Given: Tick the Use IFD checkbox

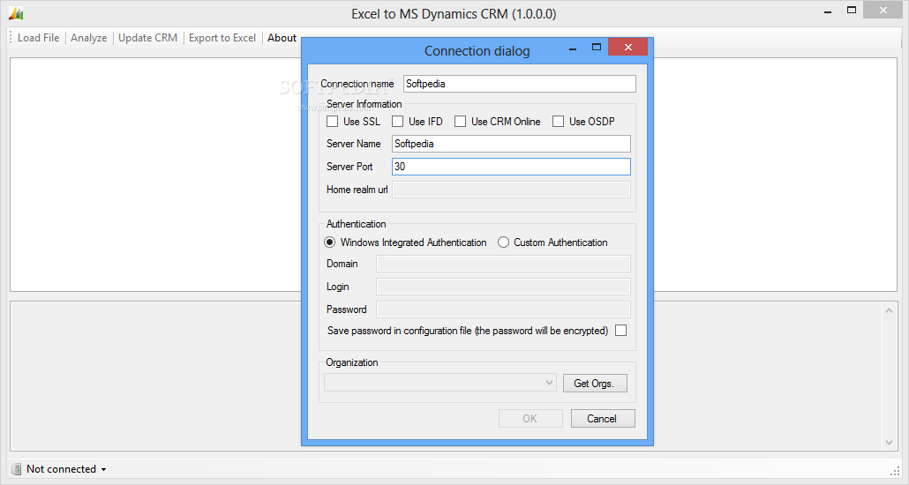Looking at the screenshot, I should coord(398,121).
